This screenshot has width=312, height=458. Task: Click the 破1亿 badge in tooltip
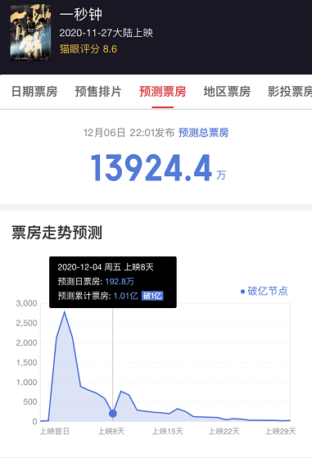pyautogui.click(x=152, y=296)
